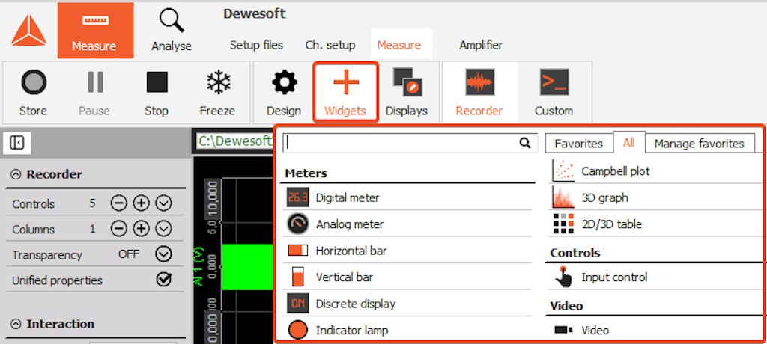Click the Video category heading
Screen dimensions: 767x344
pos(566,306)
